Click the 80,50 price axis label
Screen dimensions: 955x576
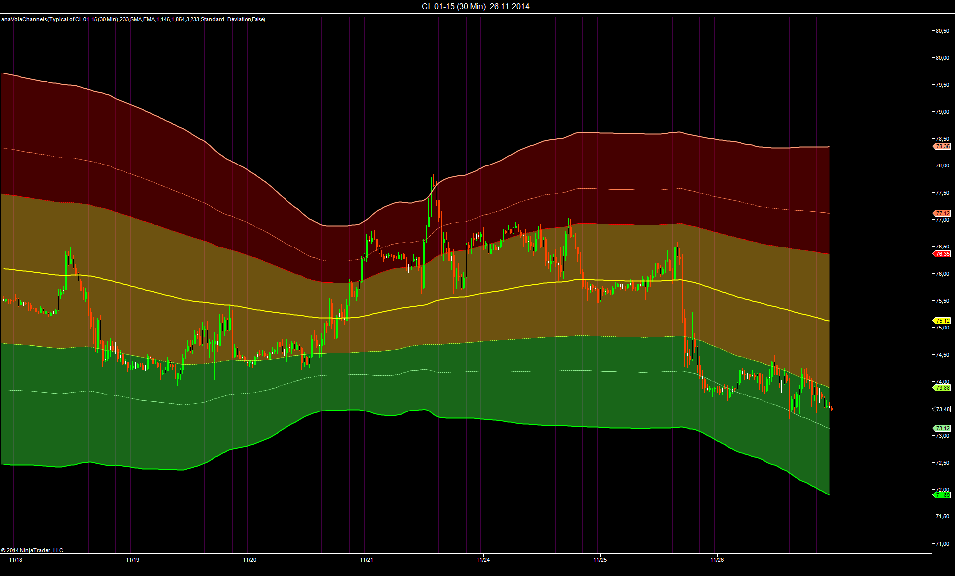942,31
